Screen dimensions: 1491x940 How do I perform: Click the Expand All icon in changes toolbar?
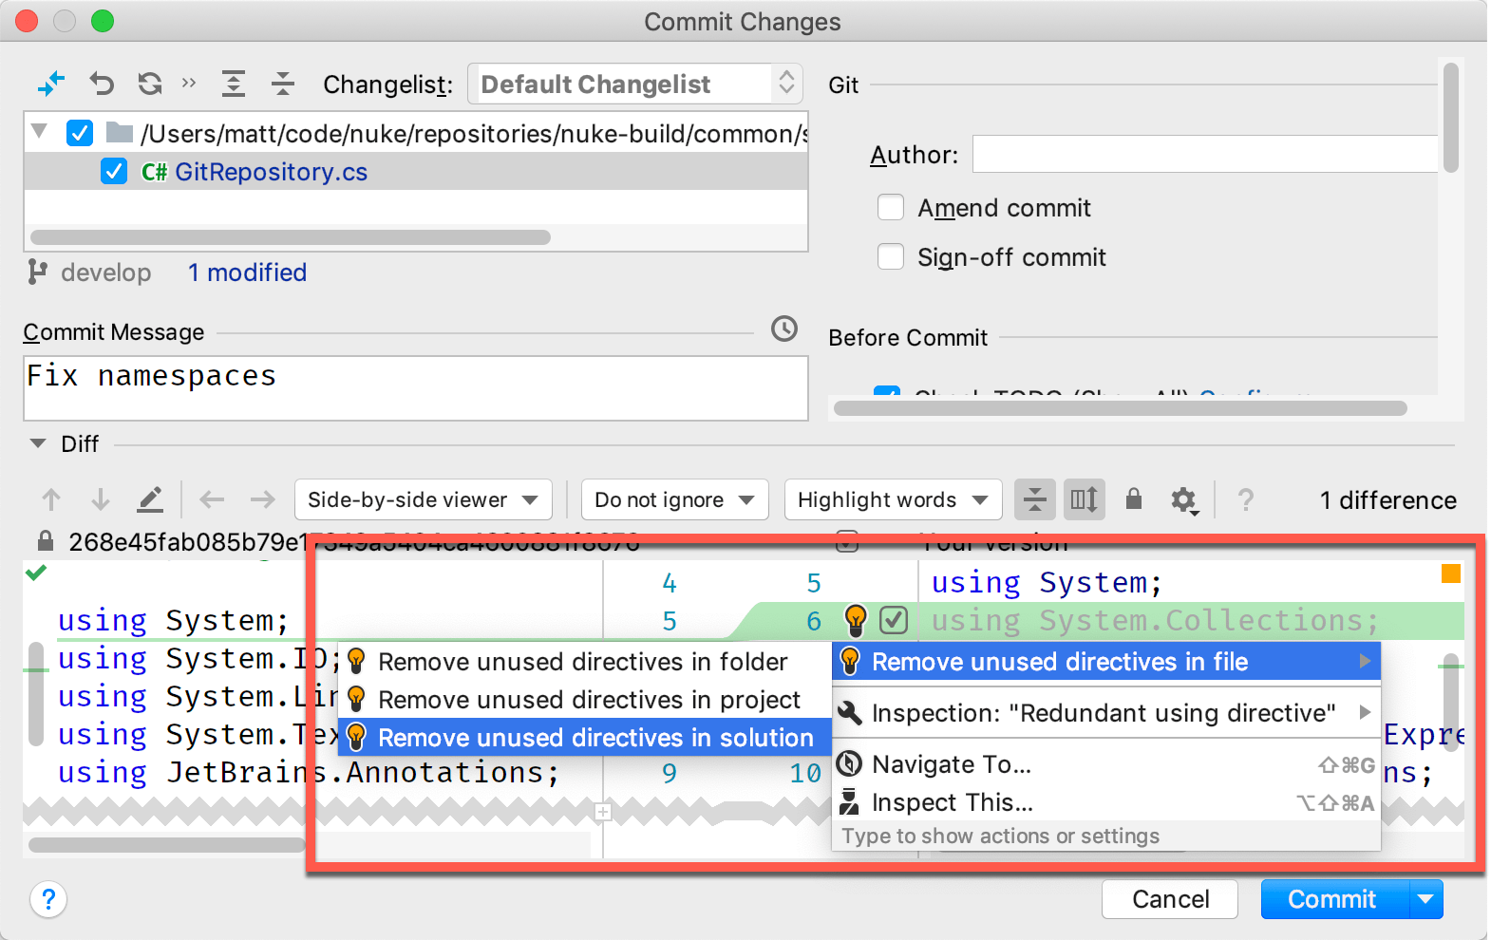point(234,85)
